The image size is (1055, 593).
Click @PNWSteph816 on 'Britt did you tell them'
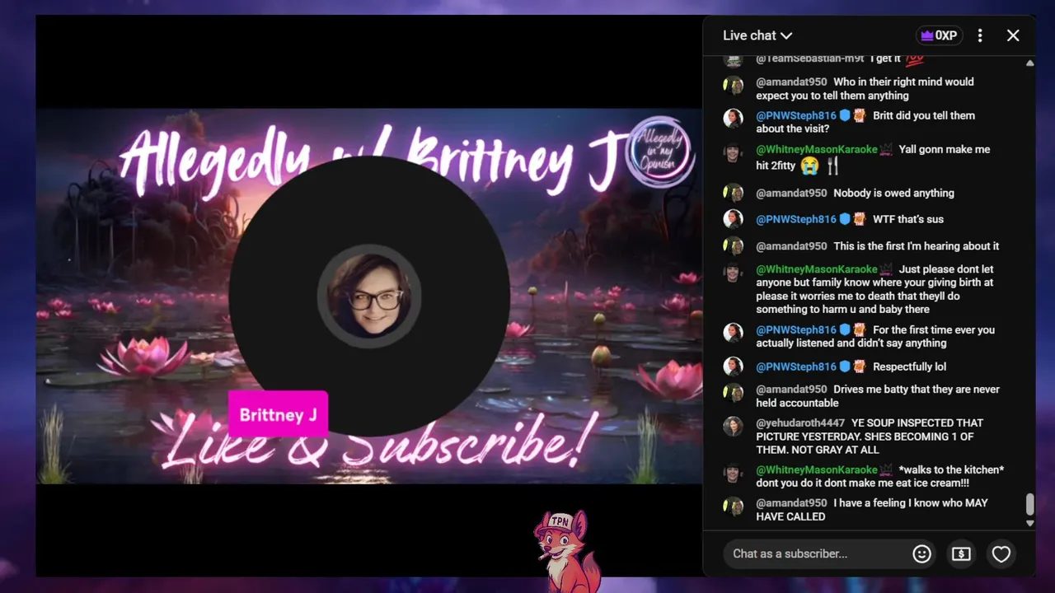pos(796,115)
